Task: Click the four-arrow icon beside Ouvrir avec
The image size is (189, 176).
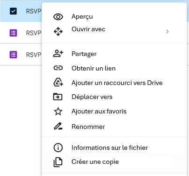Action: [x=58, y=31]
